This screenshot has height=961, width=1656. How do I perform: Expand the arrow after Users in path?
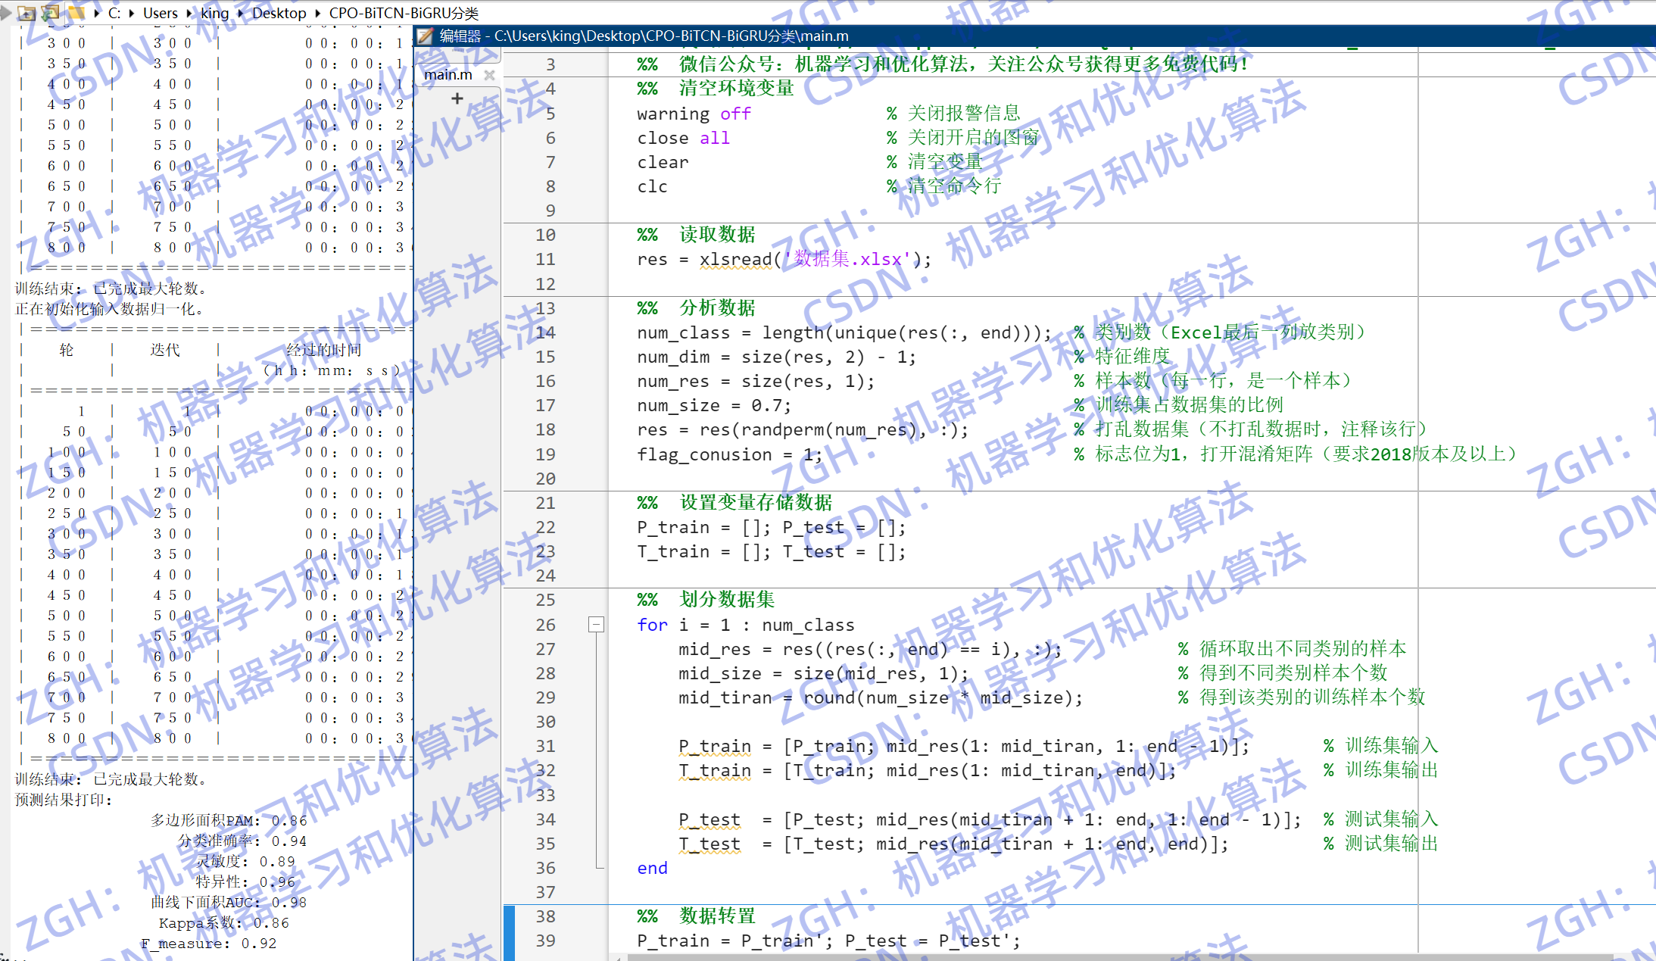click(x=189, y=13)
